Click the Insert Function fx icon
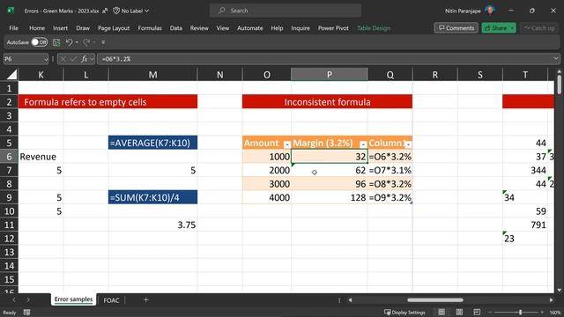The width and height of the screenshot is (564, 317). [x=85, y=59]
